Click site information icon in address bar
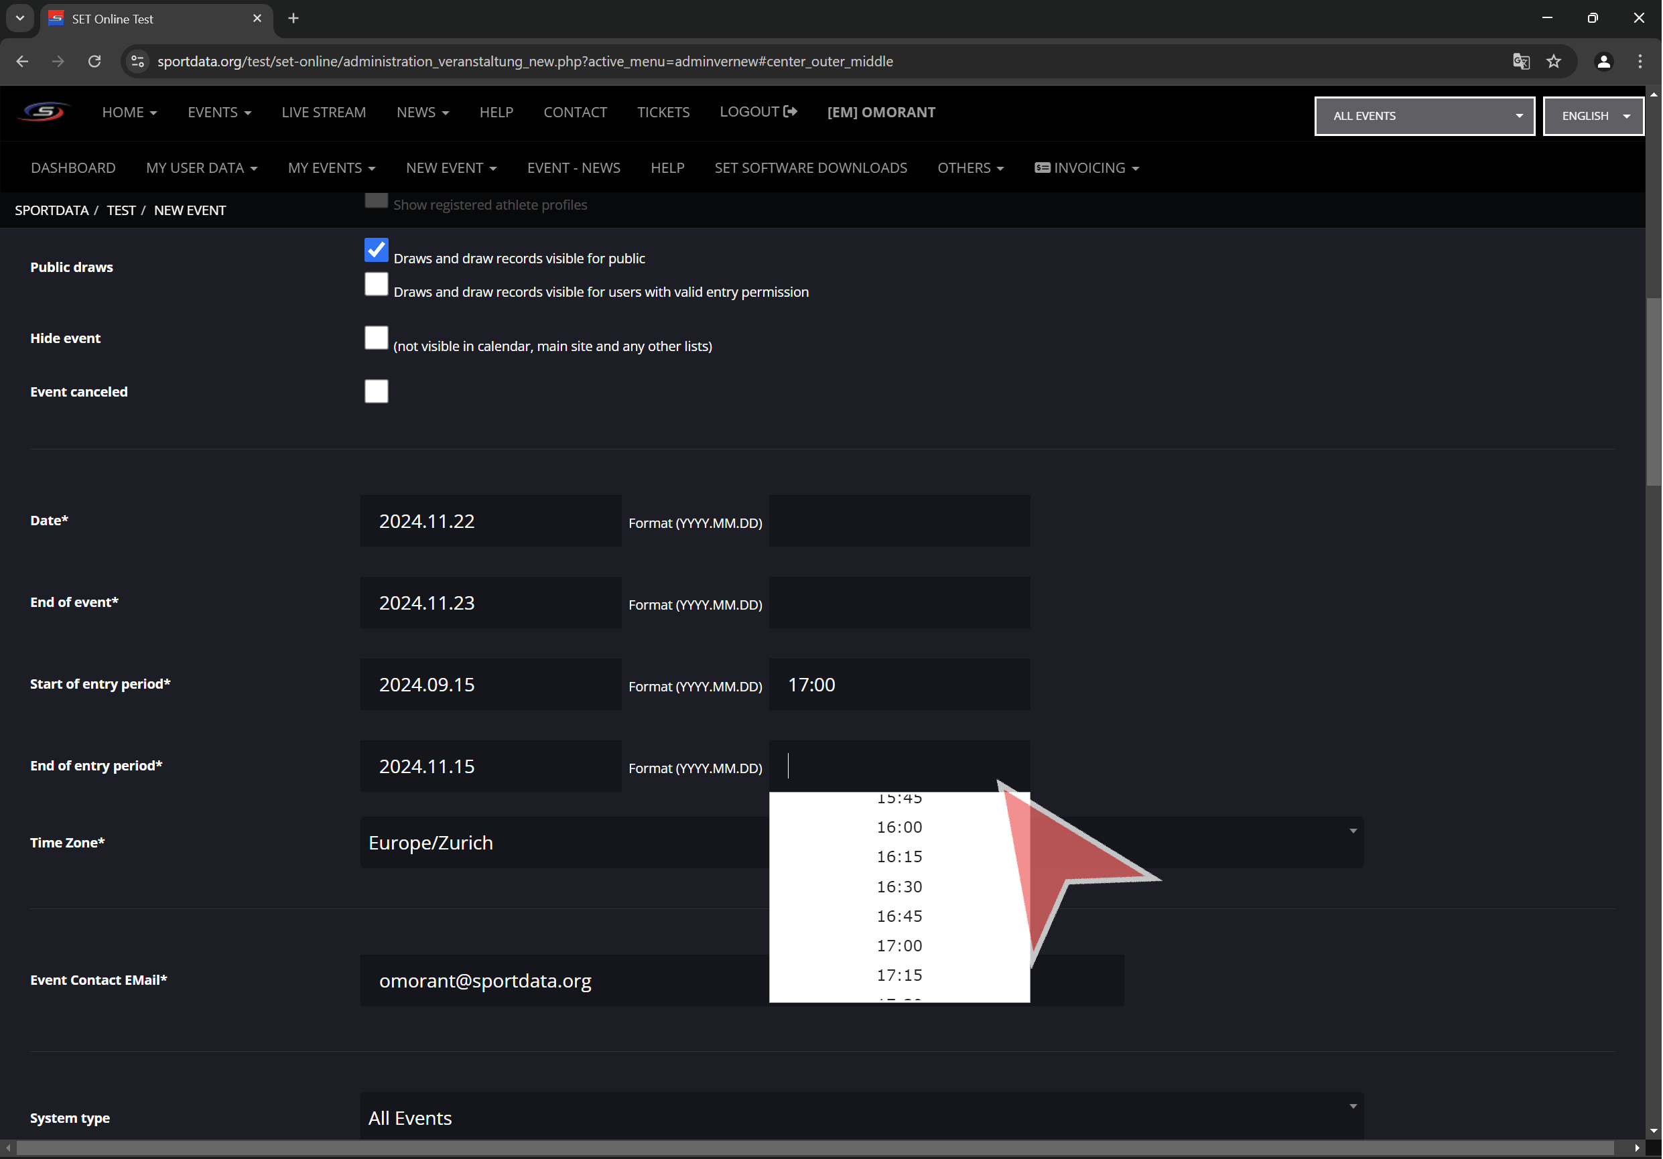1663x1159 pixels. pyautogui.click(x=137, y=62)
